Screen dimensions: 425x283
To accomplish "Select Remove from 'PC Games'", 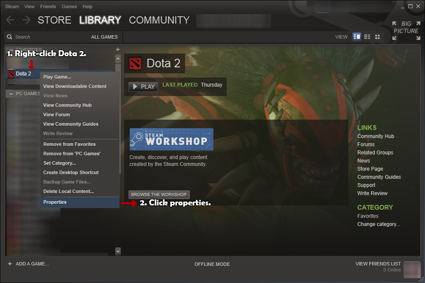I will coord(80,154).
